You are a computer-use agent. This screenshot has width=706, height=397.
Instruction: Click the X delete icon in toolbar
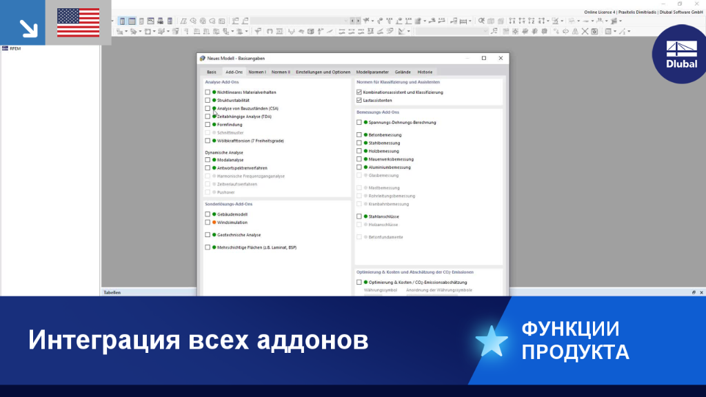[x=585, y=32]
